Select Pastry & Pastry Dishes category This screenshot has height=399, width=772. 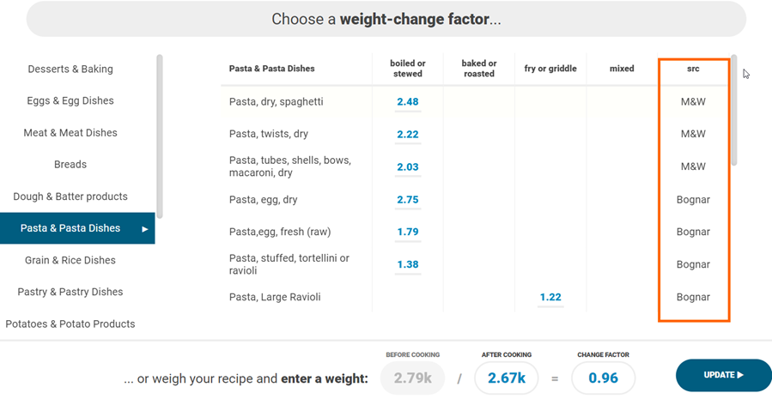[x=70, y=292]
